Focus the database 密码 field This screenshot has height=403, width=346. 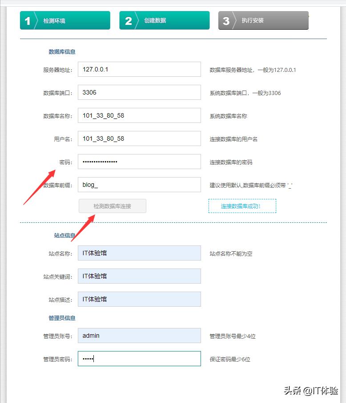(139, 162)
